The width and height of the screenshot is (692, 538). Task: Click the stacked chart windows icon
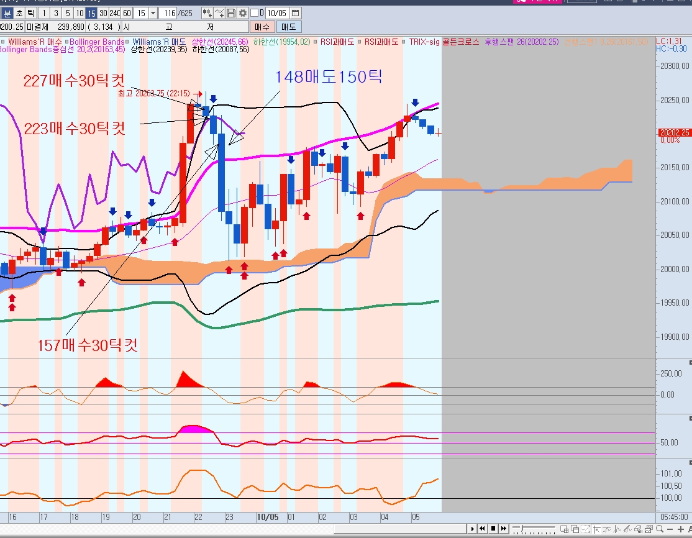[649, 529]
